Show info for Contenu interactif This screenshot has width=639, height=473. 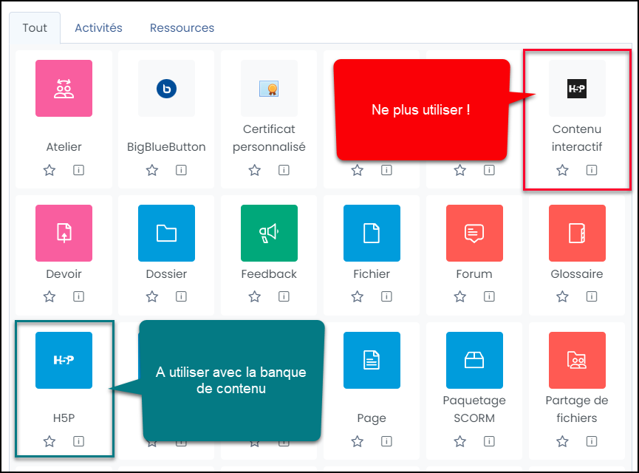point(592,170)
